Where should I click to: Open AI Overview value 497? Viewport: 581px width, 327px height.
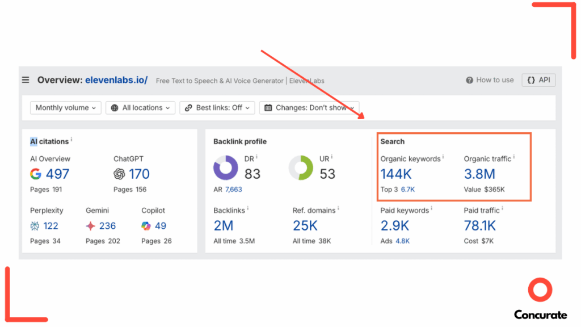[57, 174]
